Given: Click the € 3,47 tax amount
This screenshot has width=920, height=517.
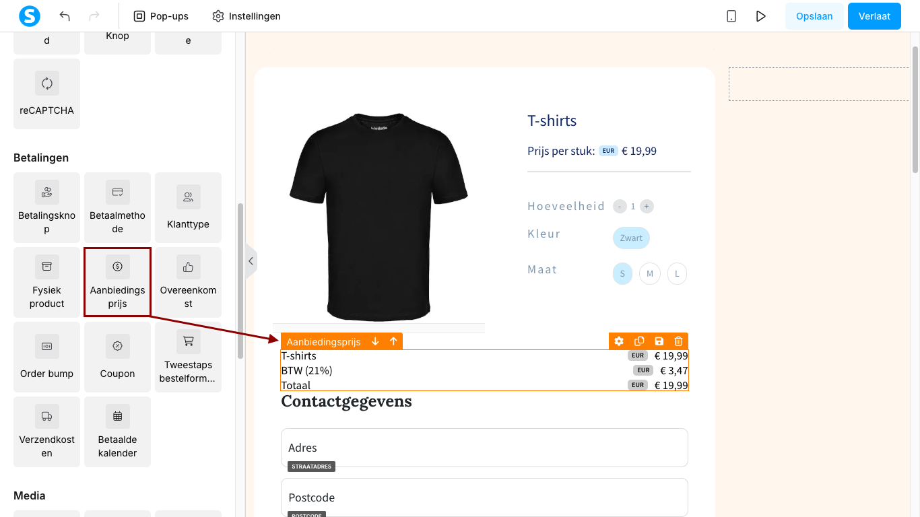Looking at the screenshot, I should point(673,370).
